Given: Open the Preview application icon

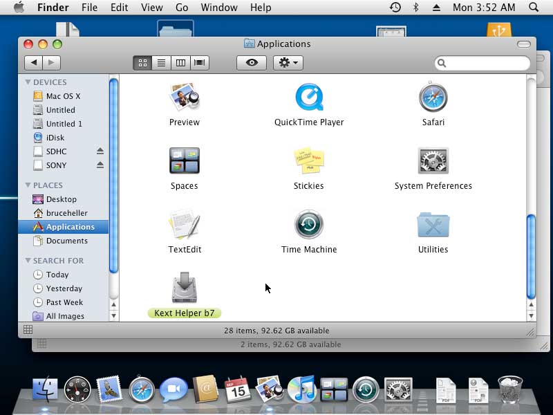Looking at the screenshot, I should click(x=185, y=97).
